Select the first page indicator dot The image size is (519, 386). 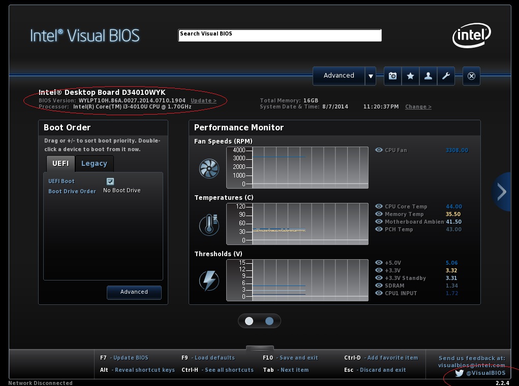click(x=249, y=321)
